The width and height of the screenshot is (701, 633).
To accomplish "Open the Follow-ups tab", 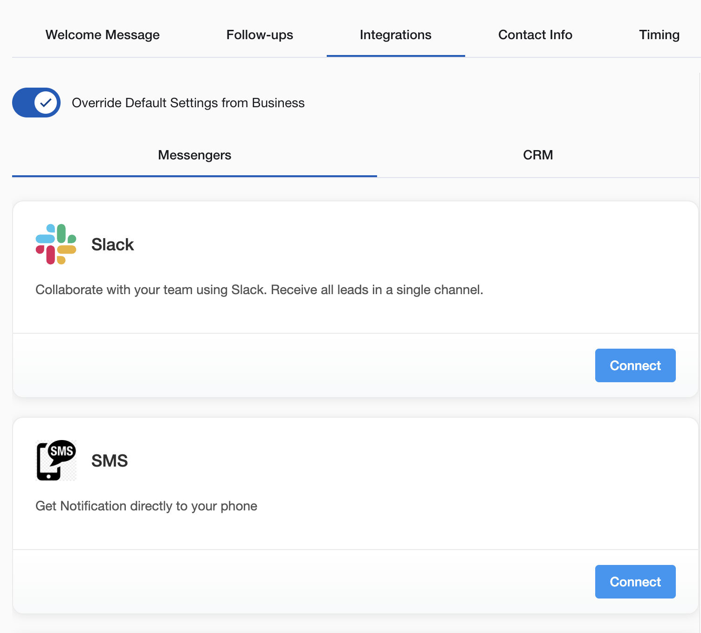I will [x=259, y=34].
